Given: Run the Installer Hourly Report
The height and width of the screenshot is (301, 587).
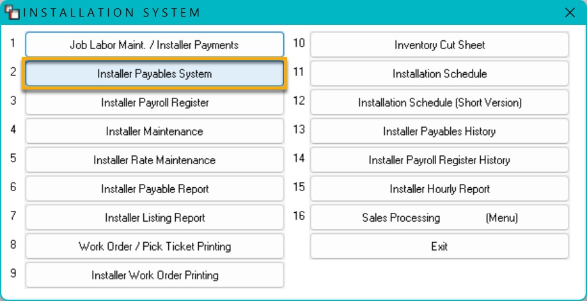Looking at the screenshot, I should coord(439,189).
